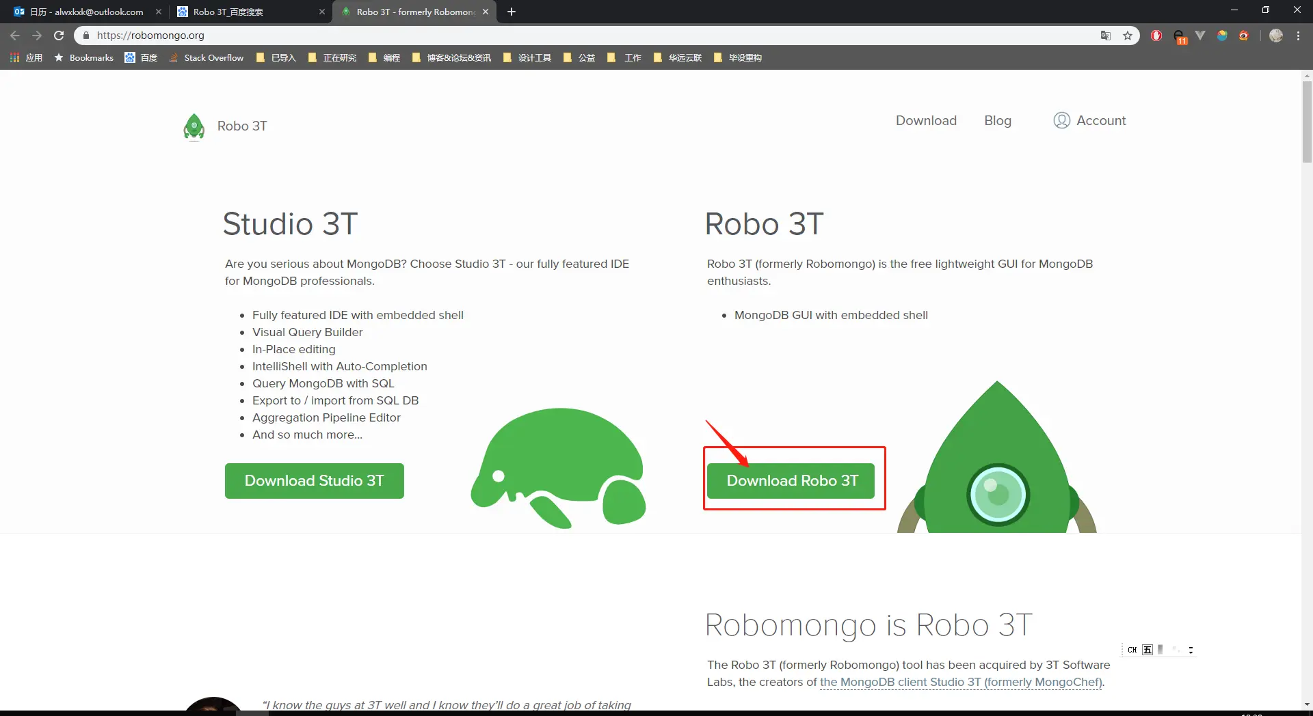Viewport: 1313px width, 716px height.
Task: Open the Download nav menu item
Action: (x=926, y=120)
